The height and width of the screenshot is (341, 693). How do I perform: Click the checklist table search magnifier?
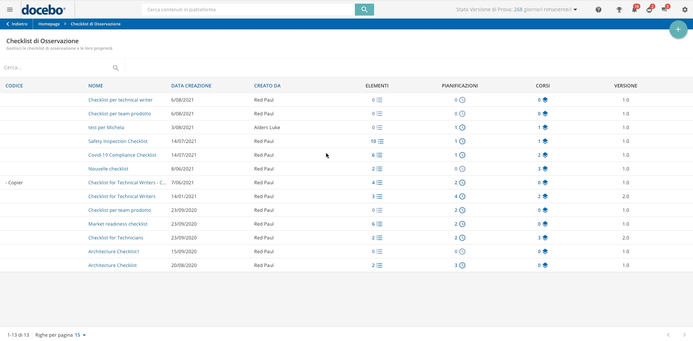[x=116, y=68]
